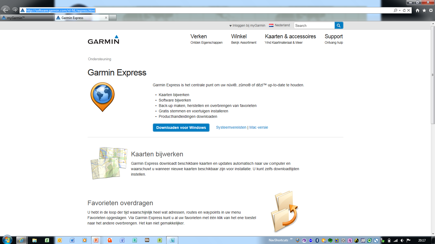Click the maps thumbnail beside Kaarten bijwerken
Screen dimensions: 435x244
109,163
